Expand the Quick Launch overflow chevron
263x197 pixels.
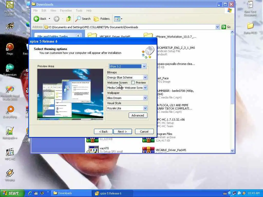coord(48,192)
